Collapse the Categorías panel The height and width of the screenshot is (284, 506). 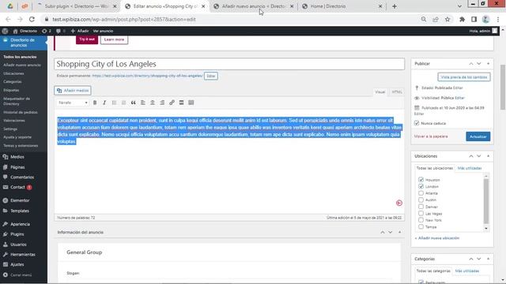pyautogui.click(x=488, y=259)
